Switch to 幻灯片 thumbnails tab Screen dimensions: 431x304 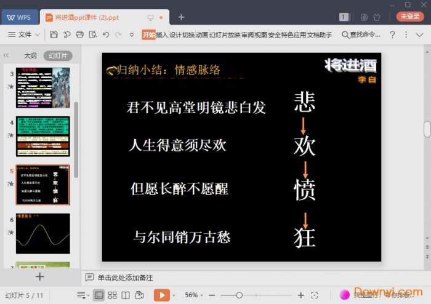58,56
